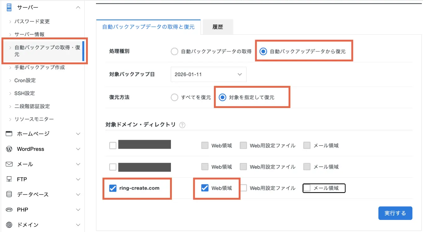Viewport: 423px width, 232px height.
Task: Click the WordPress logo icon
Action: coord(9,149)
